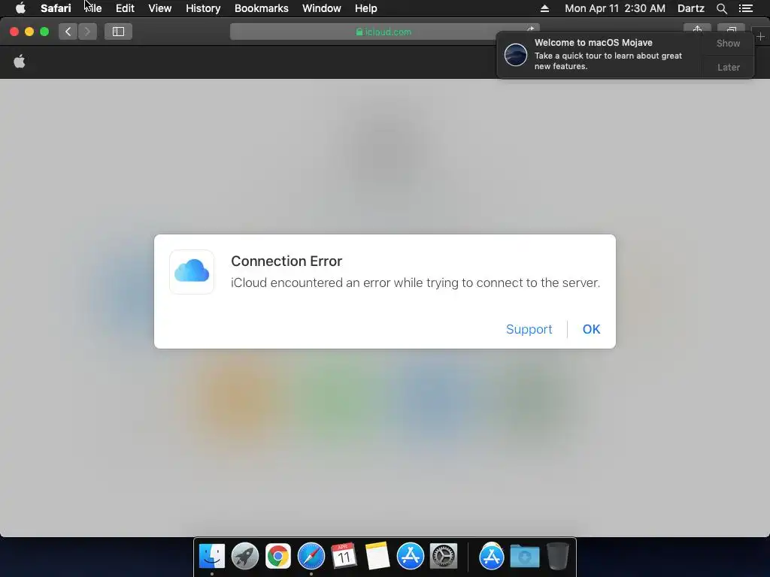Open Calendar from the Dock
Screen dimensions: 770x577
coord(344,556)
